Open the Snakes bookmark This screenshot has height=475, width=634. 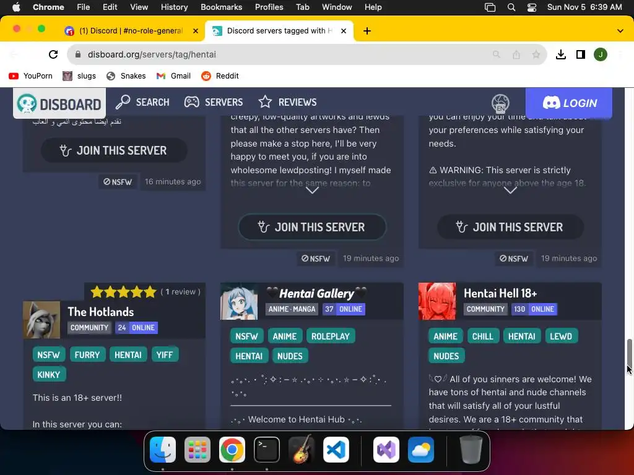click(x=126, y=76)
